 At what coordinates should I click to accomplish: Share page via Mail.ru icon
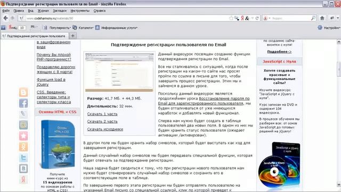[23, 125]
